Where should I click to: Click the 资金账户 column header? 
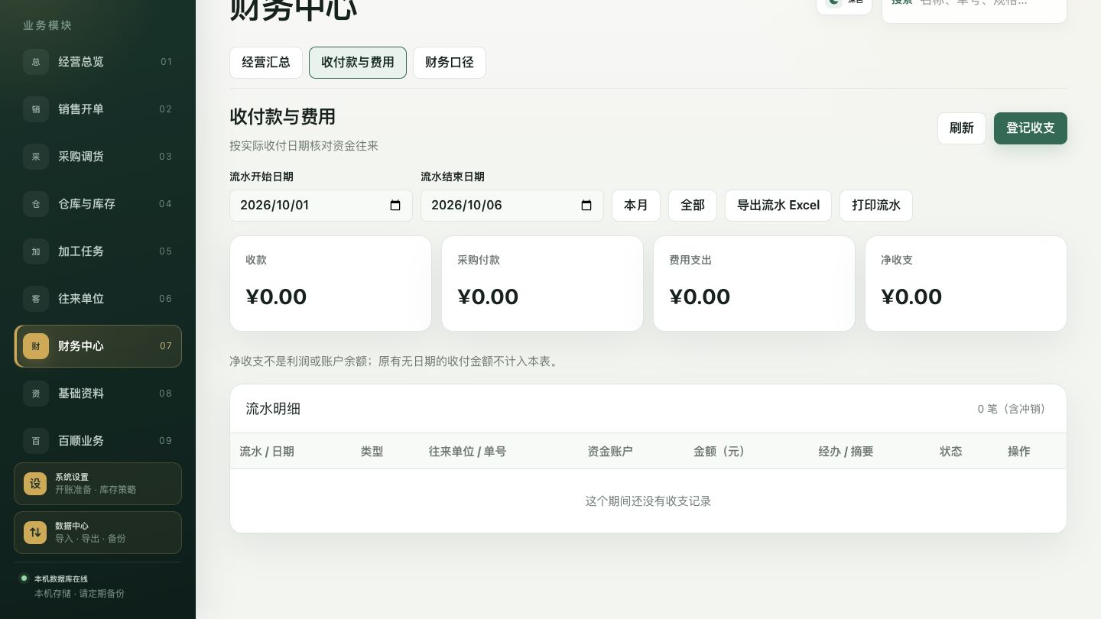tap(610, 452)
